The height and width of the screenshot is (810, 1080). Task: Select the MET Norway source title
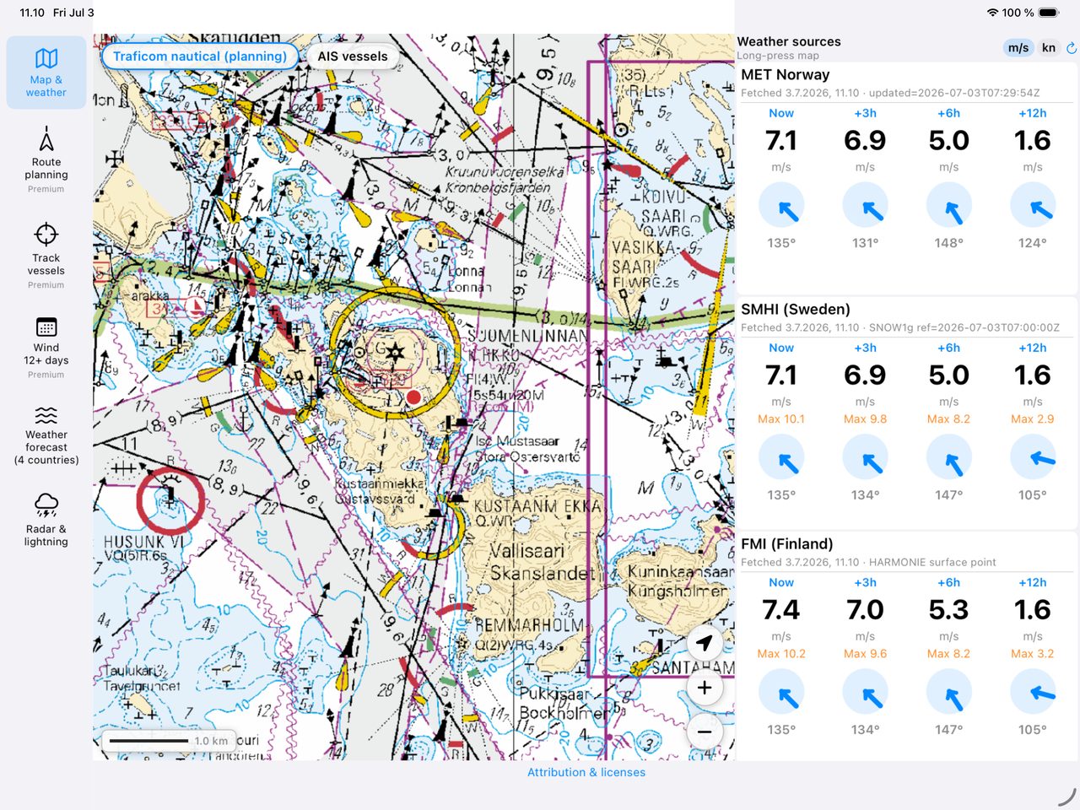pos(785,74)
